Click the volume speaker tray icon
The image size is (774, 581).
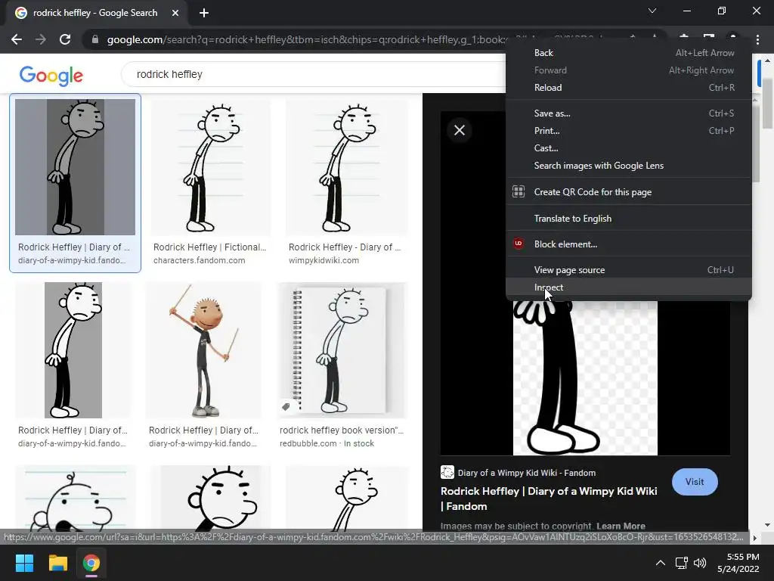pyautogui.click(x=699, y=563)
